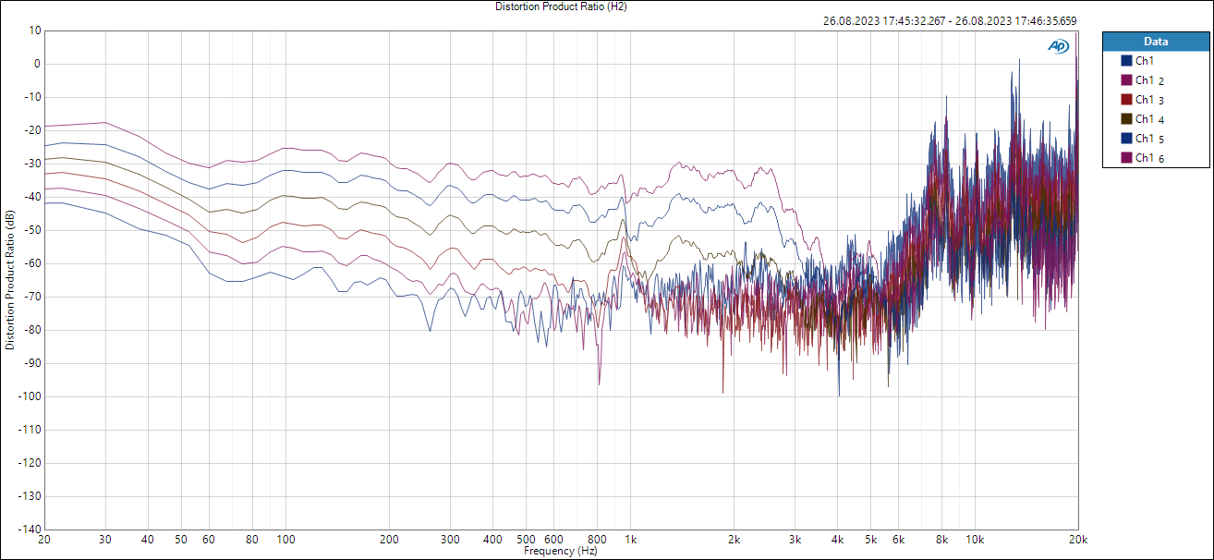The height and width of the screenshot is (560, 1214).
Task: Select the Ch1 6 legend label
Action: pyautogui.click(x=1150, y=158)
